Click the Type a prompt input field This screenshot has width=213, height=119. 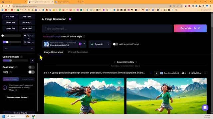[107, 28]
